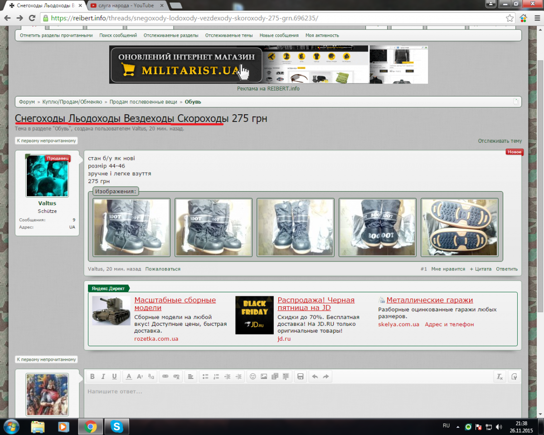The height and width of the screenshot is (435, 544).
Task: Click the «Ответить» link under the post
Action: 506,269
